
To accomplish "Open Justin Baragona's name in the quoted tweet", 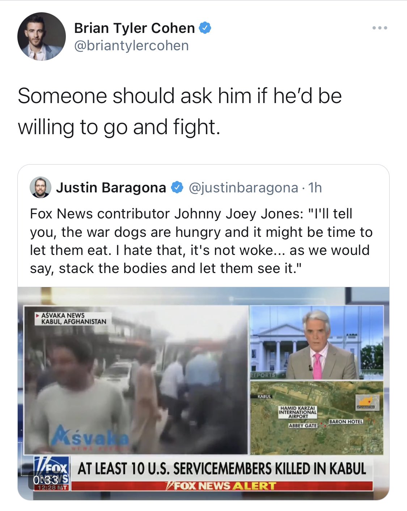I will [x=111, y=187].
